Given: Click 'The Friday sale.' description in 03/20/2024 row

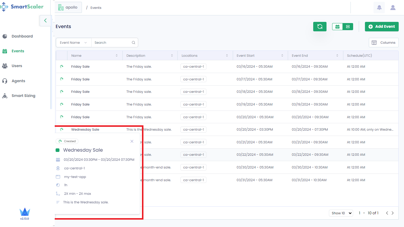Looking at the screenshot, I should tap(139, 117).
